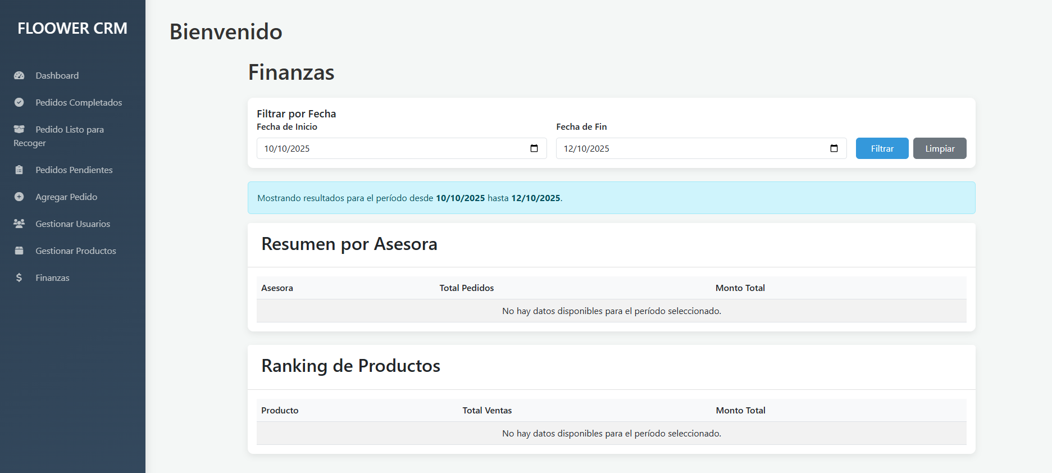Focus the Fecha de Inicio date field

(x=388, y=148)
